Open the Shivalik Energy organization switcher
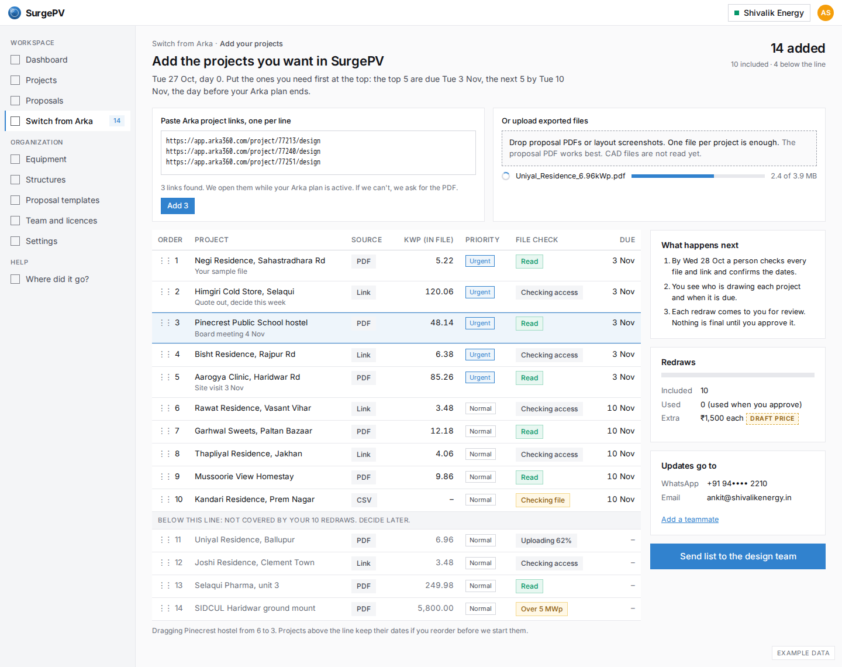This screenshot has height=667, width=842. (769, 13)
